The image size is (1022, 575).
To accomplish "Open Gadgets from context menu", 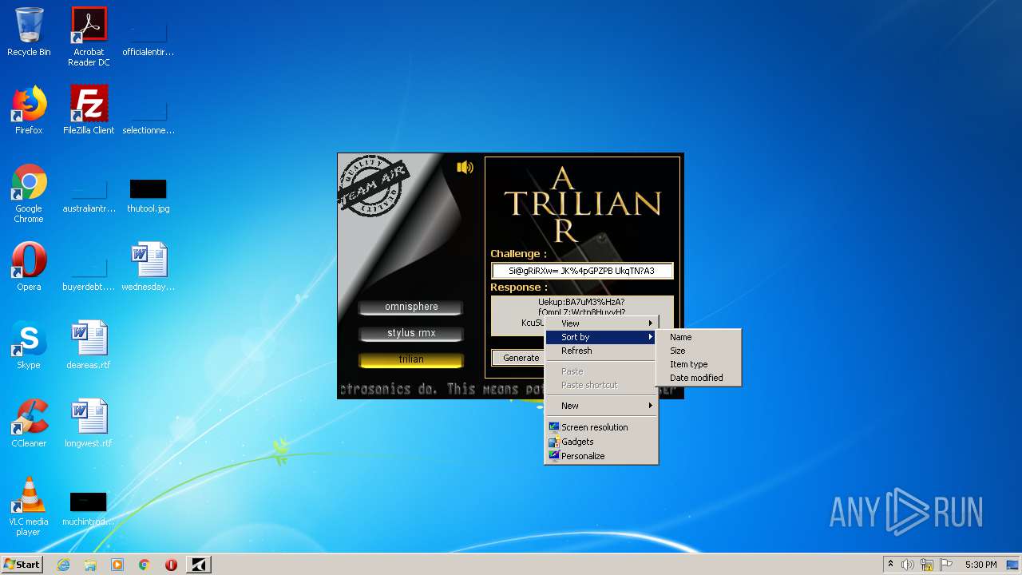I will coord(601,442).
